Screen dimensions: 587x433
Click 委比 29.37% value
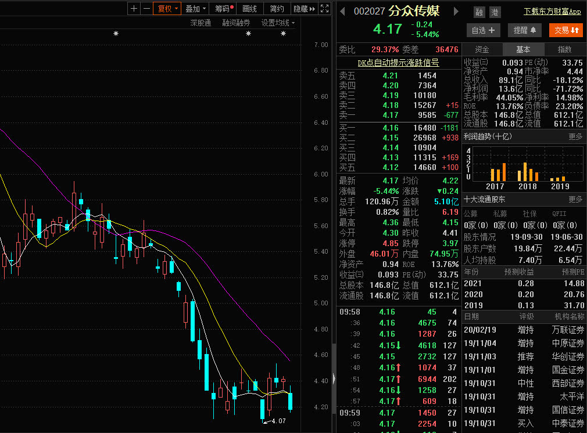(385, 49)
